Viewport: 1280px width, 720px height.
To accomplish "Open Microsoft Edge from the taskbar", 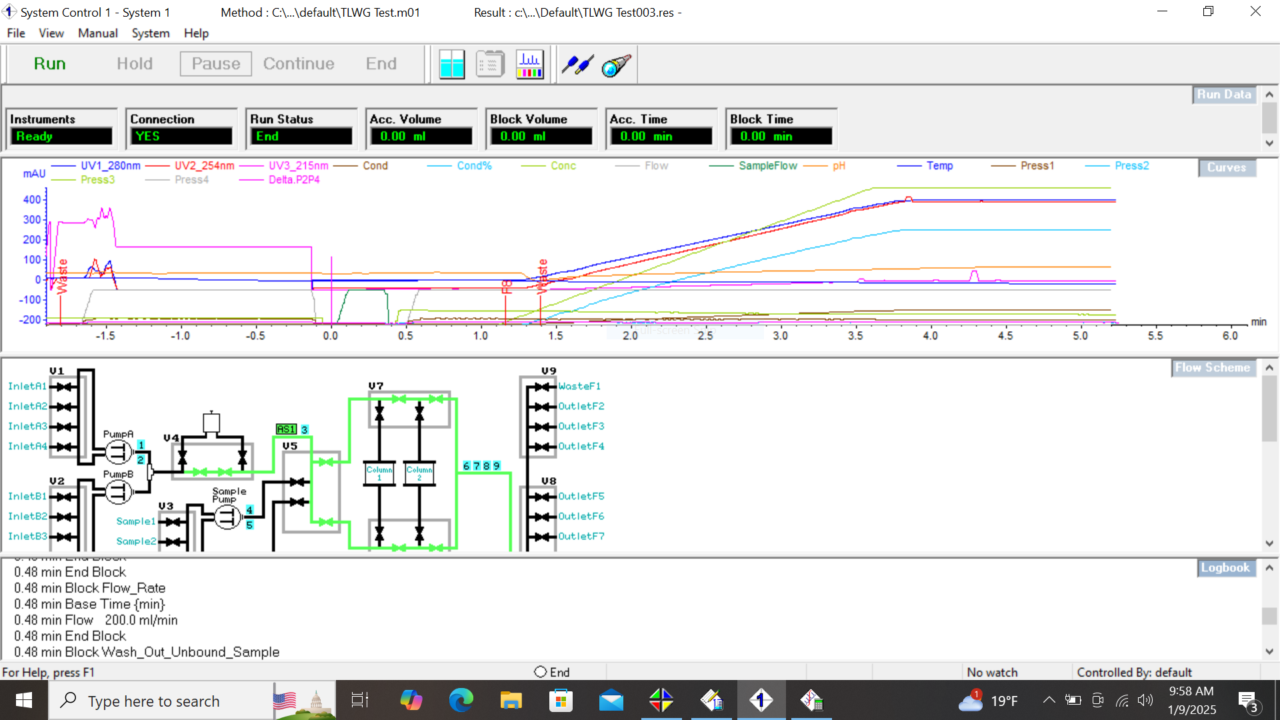I will point(461,701).
